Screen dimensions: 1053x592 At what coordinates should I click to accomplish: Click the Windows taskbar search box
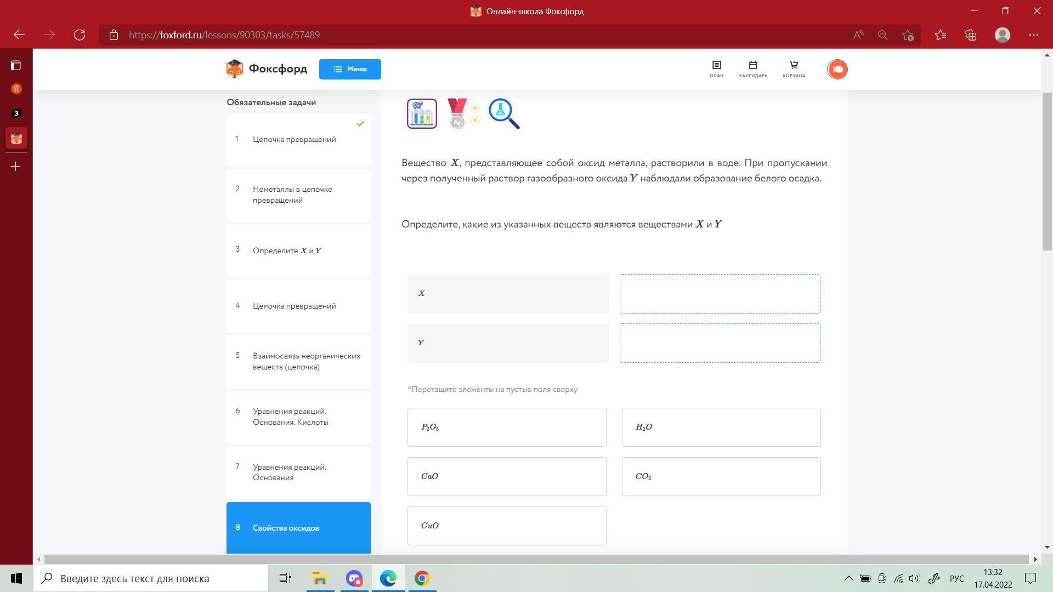(x=151, y=578)
